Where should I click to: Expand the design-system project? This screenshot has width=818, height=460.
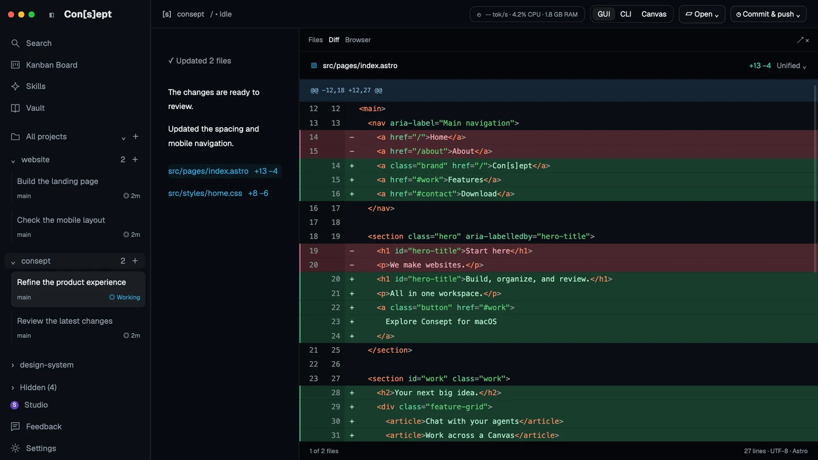tap(12, 365)
